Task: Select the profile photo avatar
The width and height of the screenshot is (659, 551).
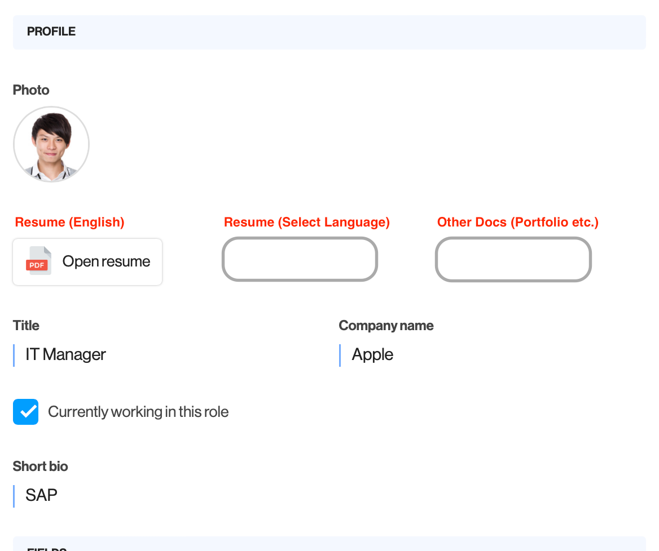Action: click(51, 144)
